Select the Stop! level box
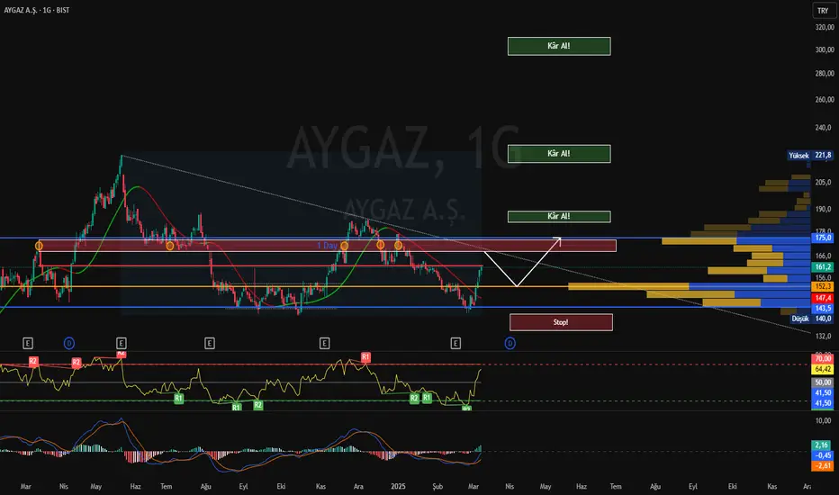Viewport: 839px width, 495px height. (x=561, y=322)
